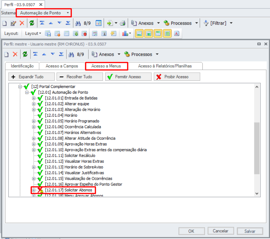Click the green Refresh icon in top toolbar
Screen dimensions: 270x239
click(x=32, y=23)
